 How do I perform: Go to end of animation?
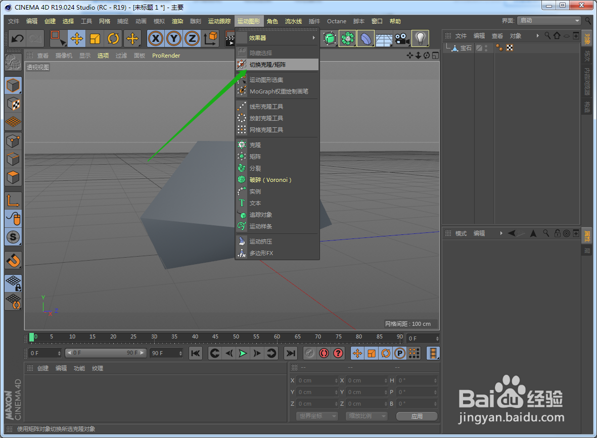point(291,353)
